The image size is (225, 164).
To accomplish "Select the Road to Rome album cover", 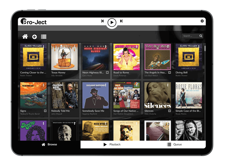I will click(127, 57).
